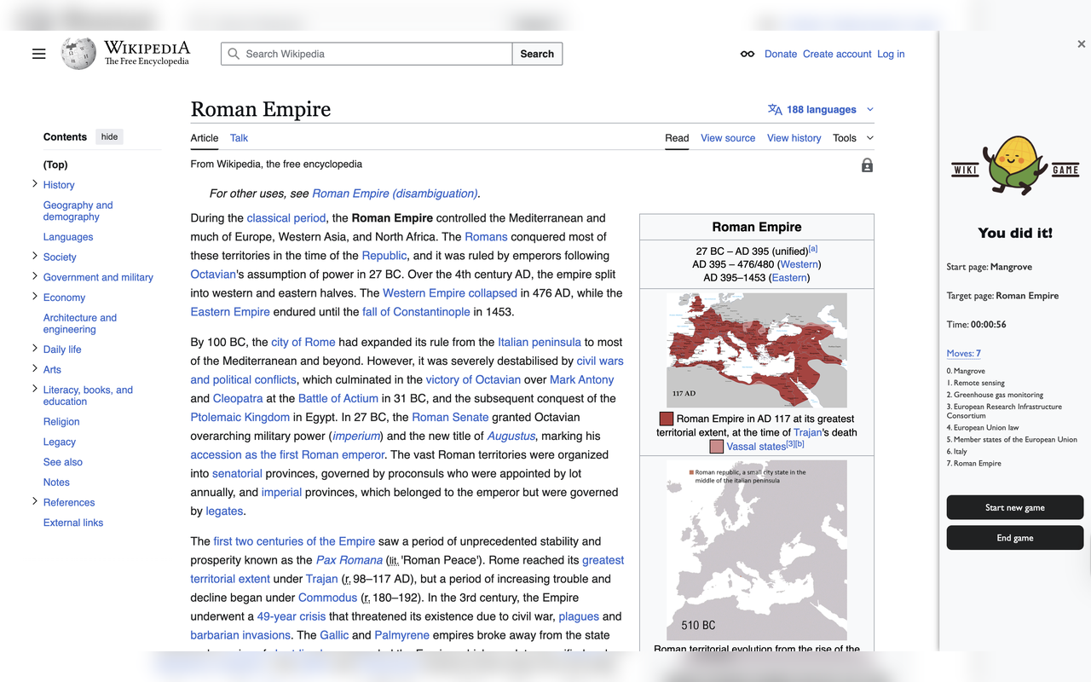Click the Moves: 7 link
Screen dimensions: 1091x682
[964, 353]
